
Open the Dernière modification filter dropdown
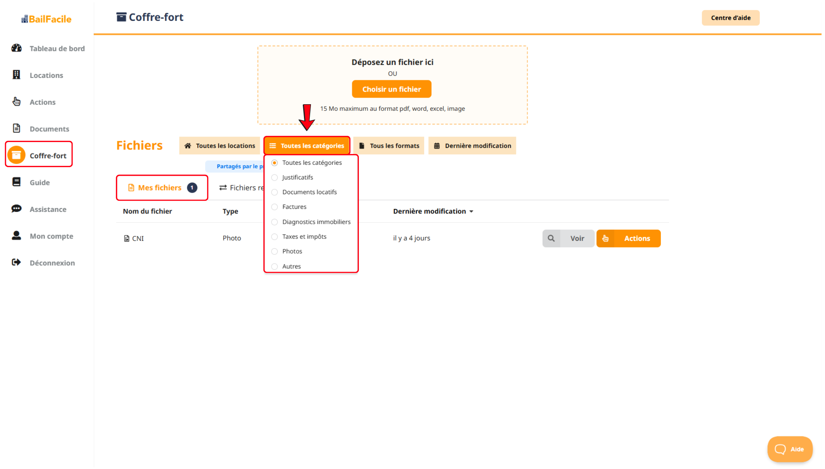click(472, 146)
